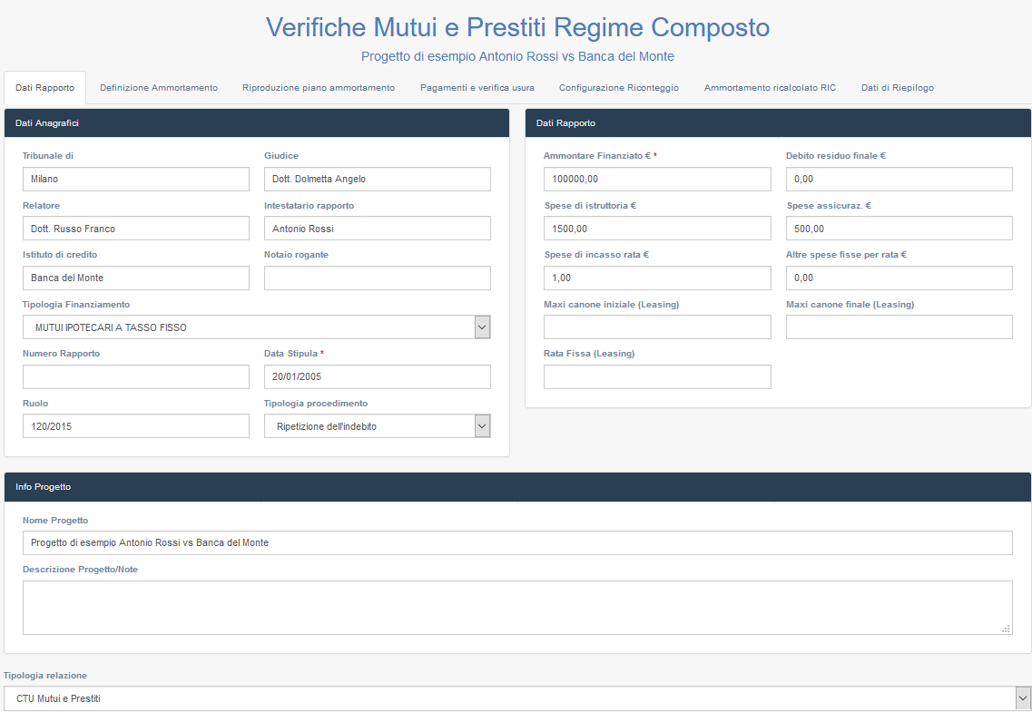This screenshot has height=712, width=1032.
Task: Click the Nome Progetto text field
Action: [517, 543]
